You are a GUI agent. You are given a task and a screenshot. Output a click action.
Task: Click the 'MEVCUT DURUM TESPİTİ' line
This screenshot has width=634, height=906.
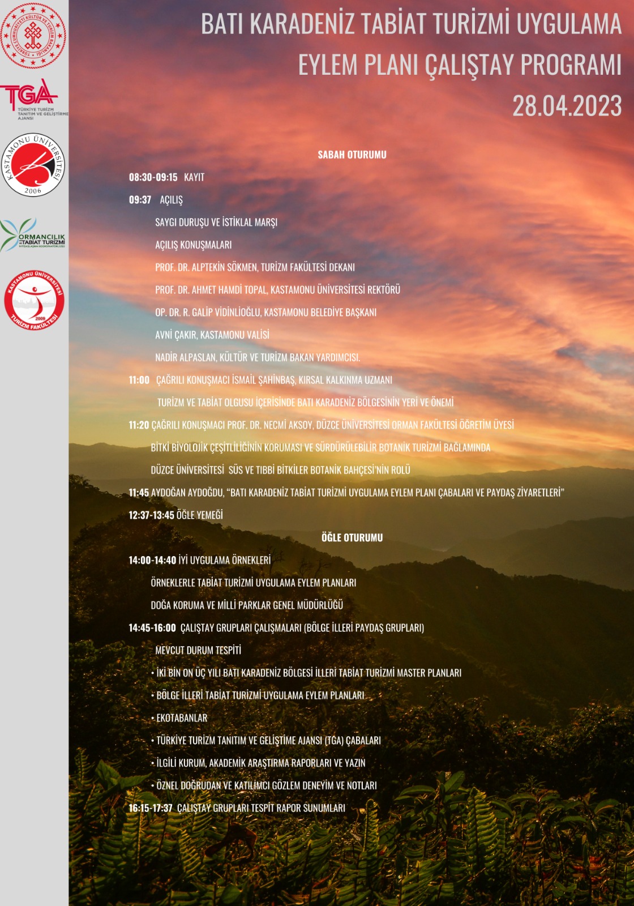(198, 651)
